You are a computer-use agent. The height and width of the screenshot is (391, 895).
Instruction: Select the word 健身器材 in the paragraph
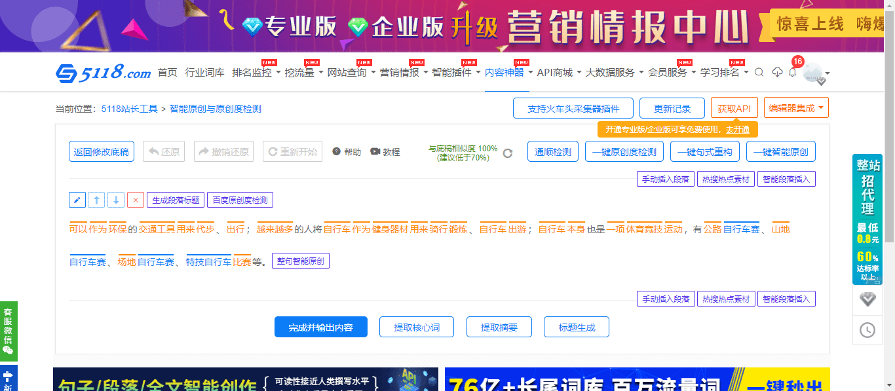[390, 229]
